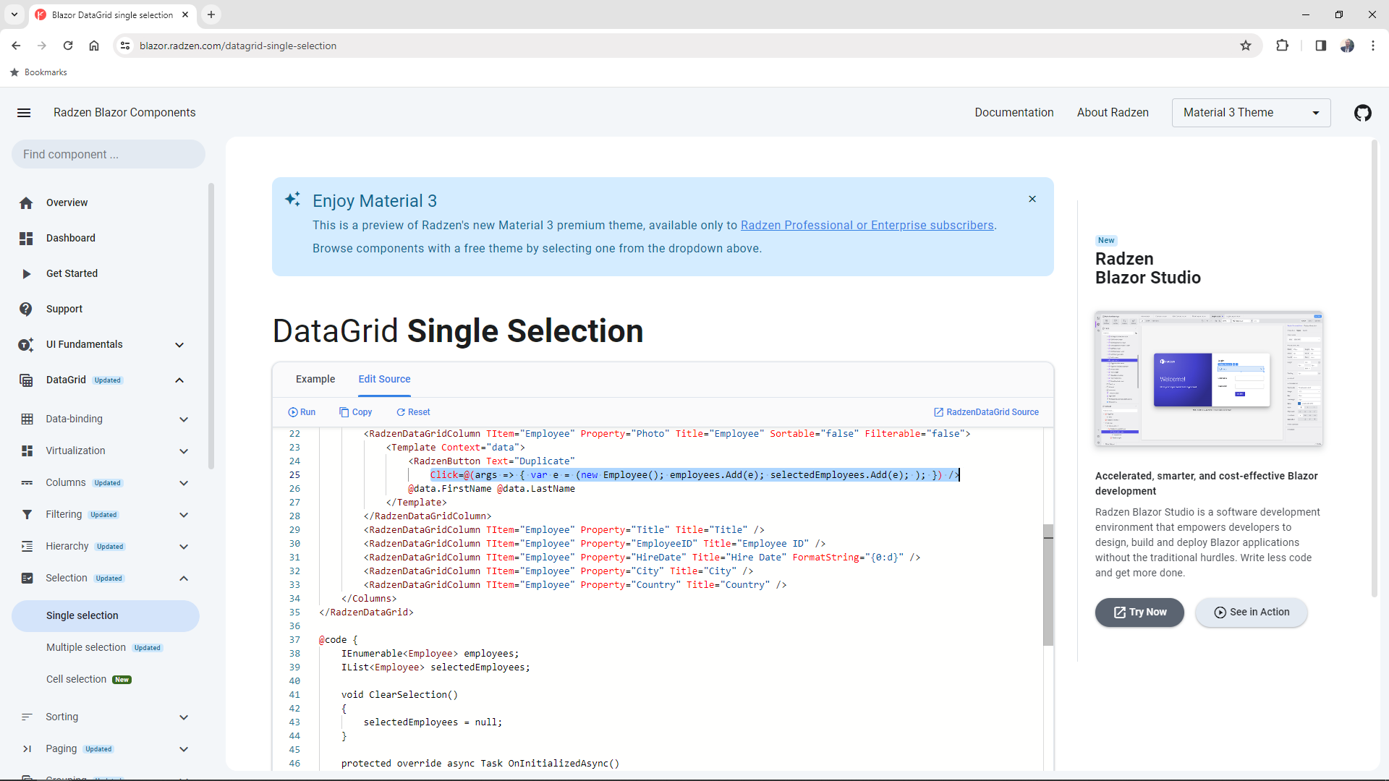Click the Overview home icon

click(27, 203)
